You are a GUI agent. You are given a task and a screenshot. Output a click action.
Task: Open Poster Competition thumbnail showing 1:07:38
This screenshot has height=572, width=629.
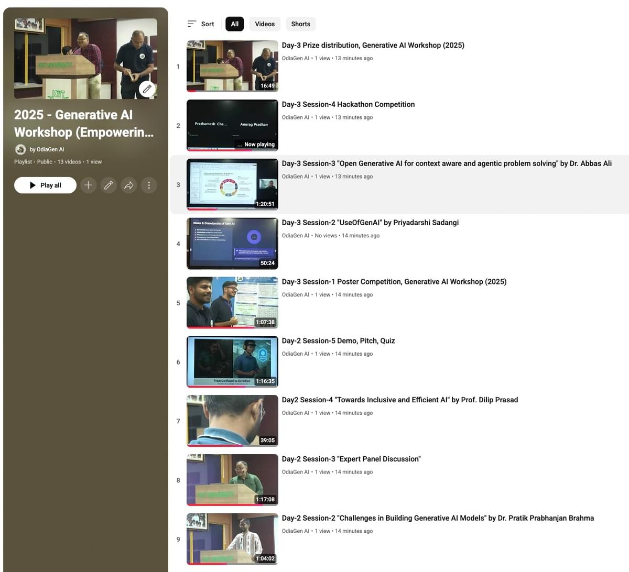tap(232, 303)
